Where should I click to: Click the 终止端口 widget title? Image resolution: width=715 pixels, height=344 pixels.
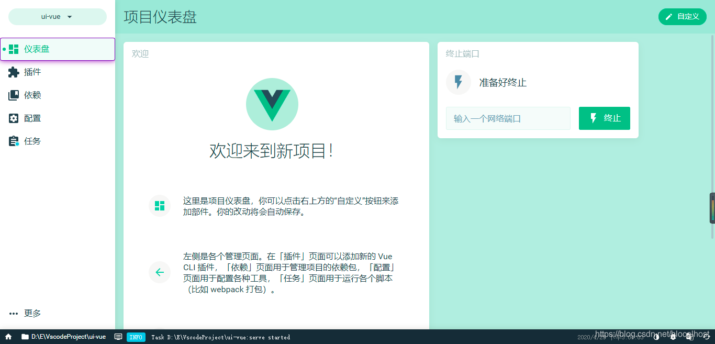(x=463, y=53)
